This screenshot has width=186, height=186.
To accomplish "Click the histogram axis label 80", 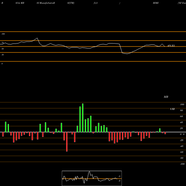I will pos(182,110).
